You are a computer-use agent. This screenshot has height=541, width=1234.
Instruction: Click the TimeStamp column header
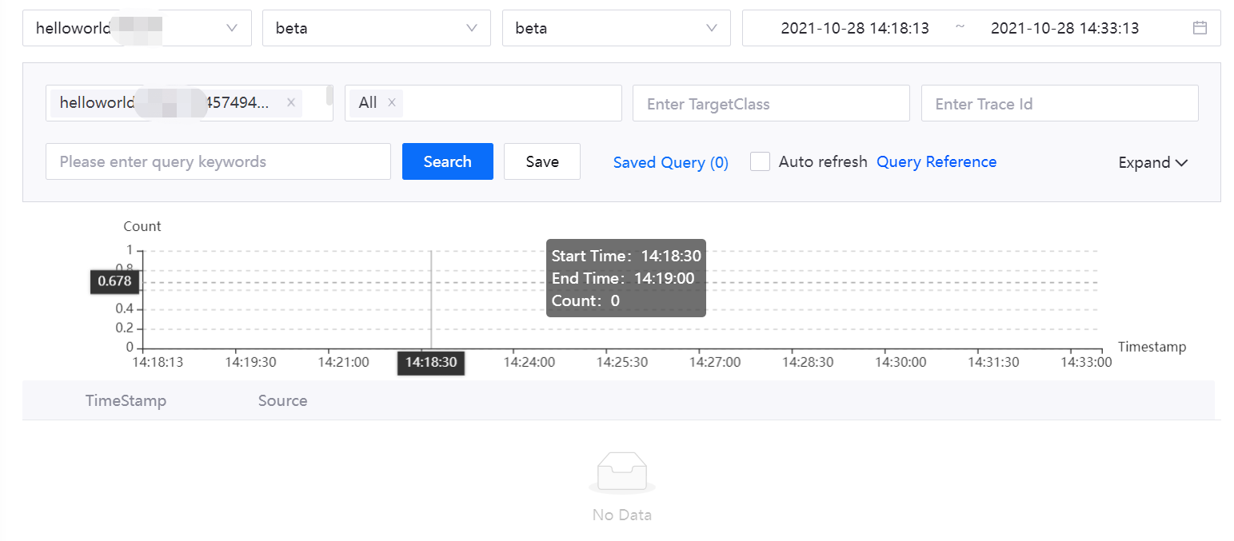[x=126, y=400]
